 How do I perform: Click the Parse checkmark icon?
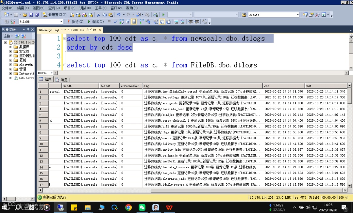click(115, 22)
